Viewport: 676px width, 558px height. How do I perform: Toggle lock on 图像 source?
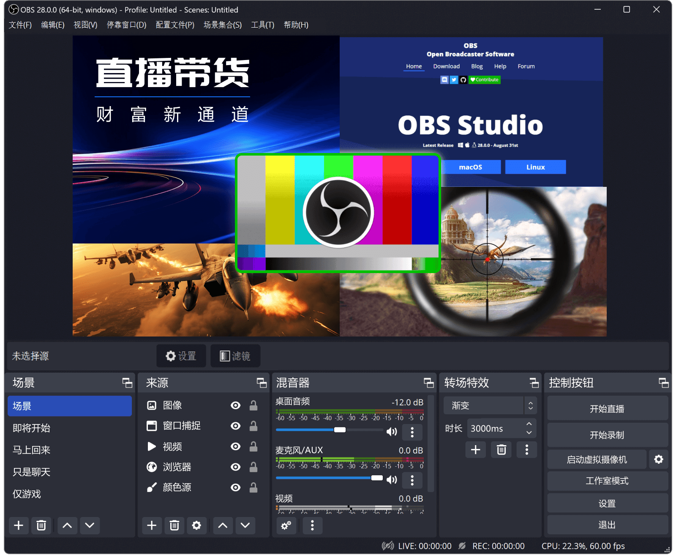[253, 405]
